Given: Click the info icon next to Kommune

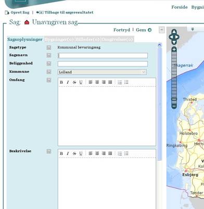Looking at the screenshot, I should 49,72.
